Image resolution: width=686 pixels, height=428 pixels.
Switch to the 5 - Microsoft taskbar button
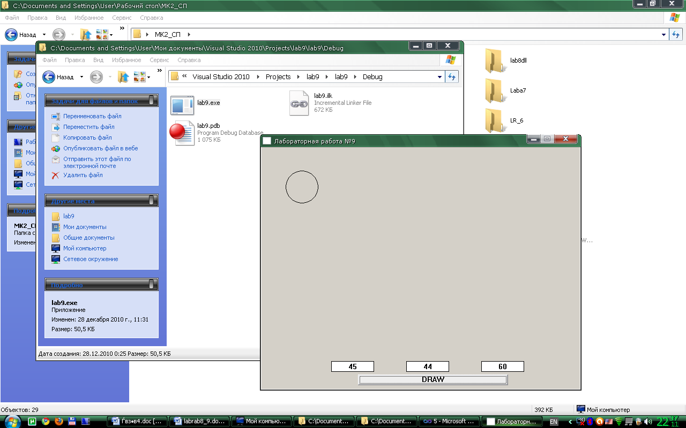449,422
